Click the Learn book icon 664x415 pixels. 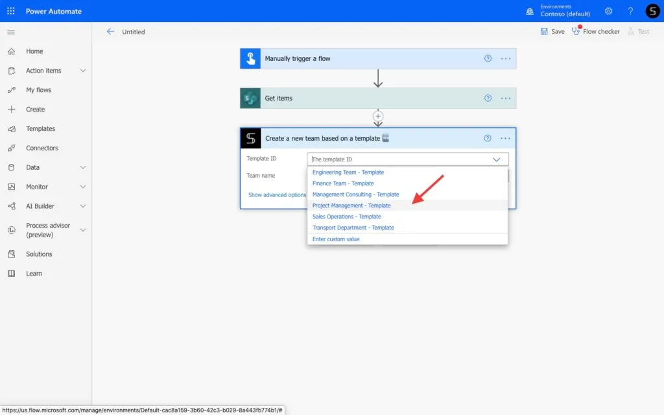pyautogui.click(x=12, y=274)
